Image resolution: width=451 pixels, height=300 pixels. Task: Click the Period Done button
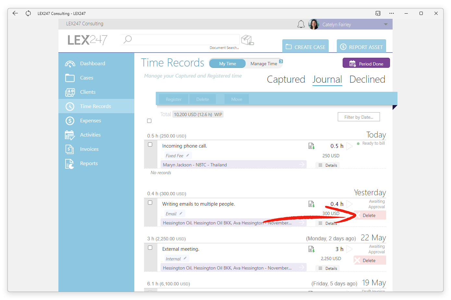pos(366,63)
